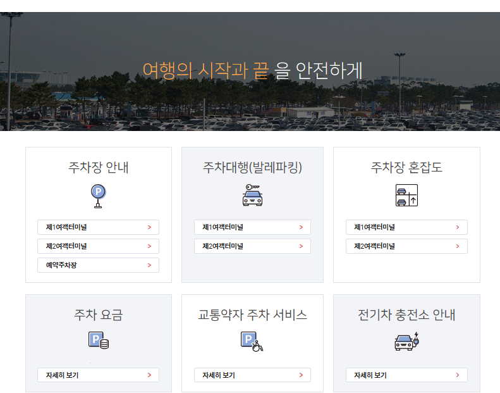Image resolution: width=500 pixels, height=393 pixels.
Task: Click the valet car and key icon
Action: click(x=253, y=195)
